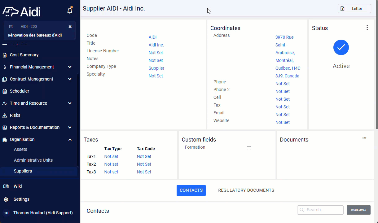Click the Reports & Documentation icon
This screenshot has height=223, width=378.
[5, 128]
